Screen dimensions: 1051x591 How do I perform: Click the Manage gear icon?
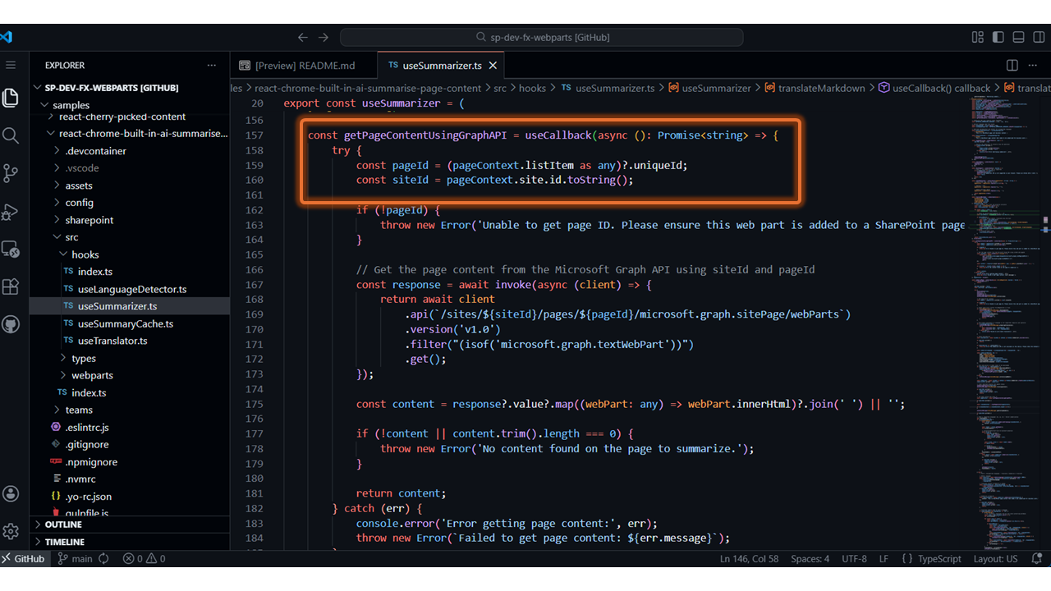point(11,531)
